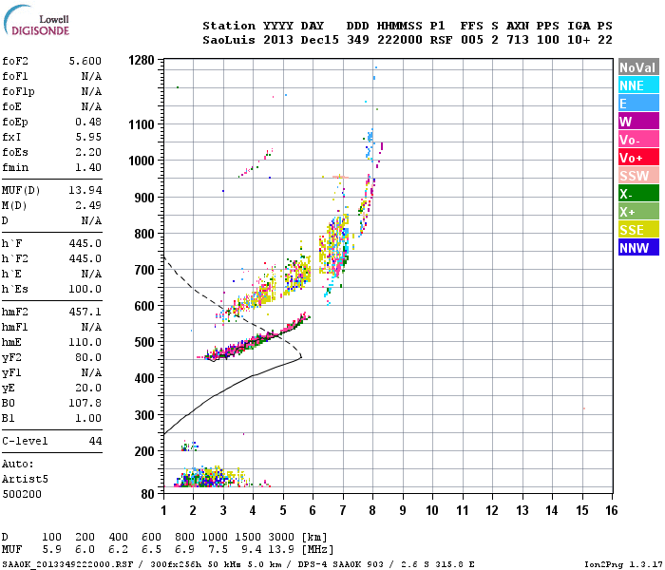Select the X- legend swatch
This screenshot has height=570, width=665.
(638, 194)
